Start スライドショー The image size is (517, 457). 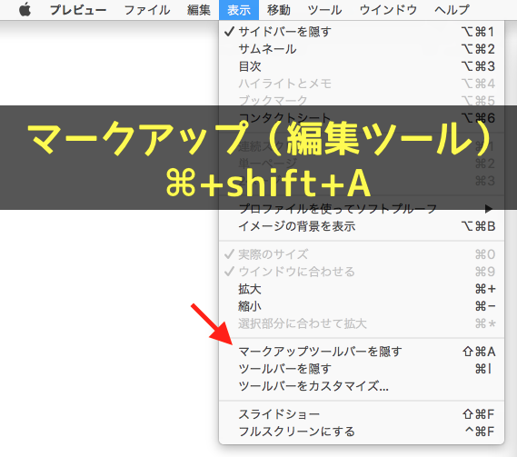pos(362,414)
